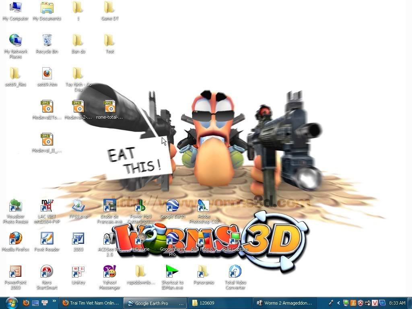Switch to Trai Tim Viet Nam Onlin... taskbar button

pos(91,303)
